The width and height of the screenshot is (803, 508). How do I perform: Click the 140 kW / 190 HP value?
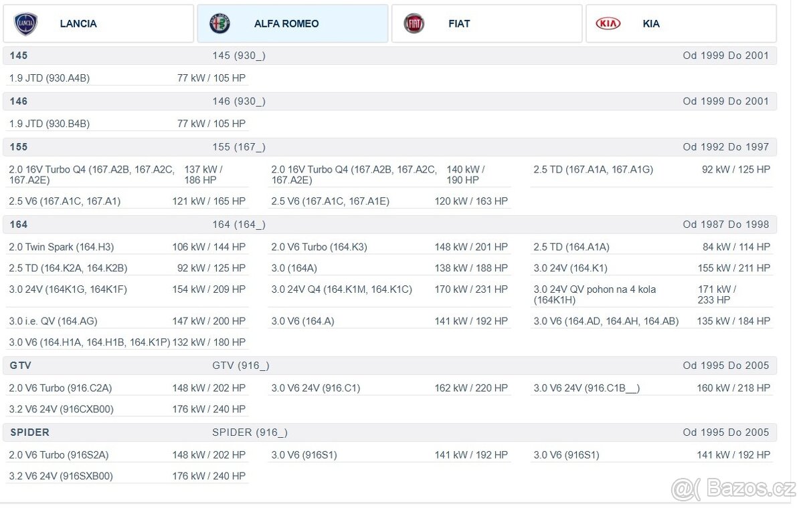coord(466,175)
